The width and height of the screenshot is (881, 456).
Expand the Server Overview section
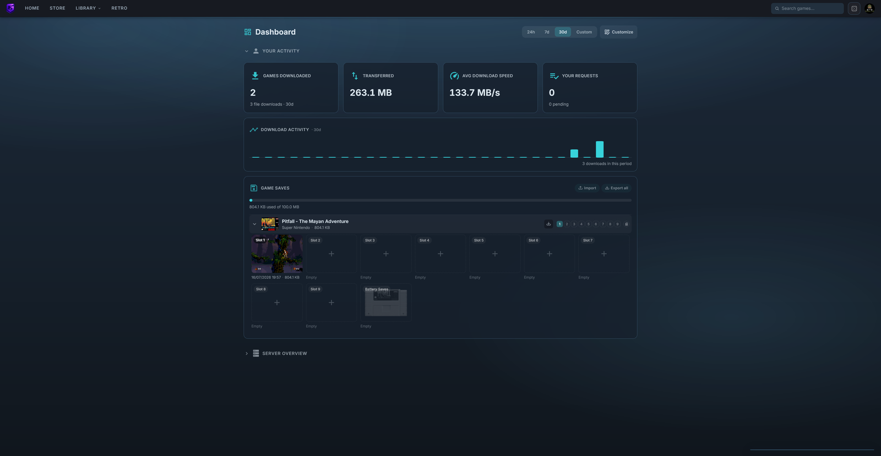pyautogui.click(x=247, y=354)
